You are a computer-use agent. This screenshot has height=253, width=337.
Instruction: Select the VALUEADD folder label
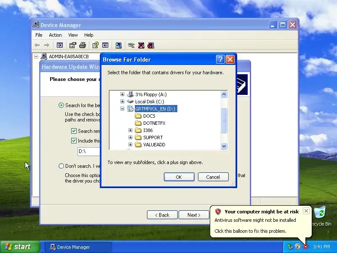154,145
